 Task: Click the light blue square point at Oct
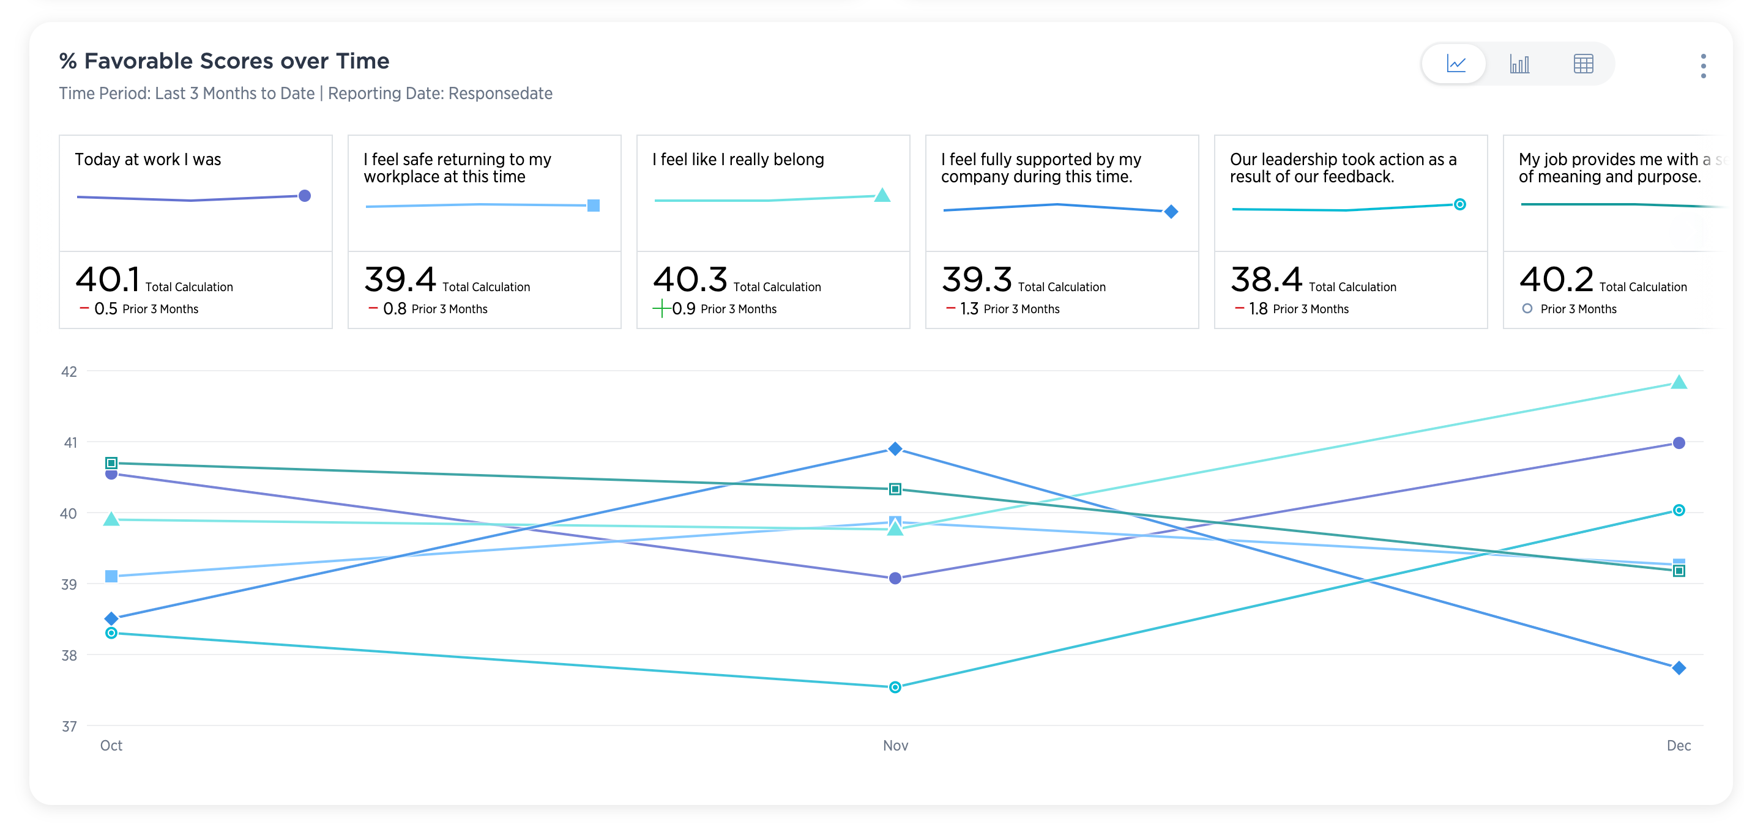coord(112,576)
